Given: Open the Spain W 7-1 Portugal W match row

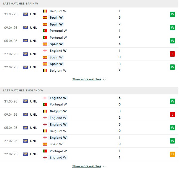Looking at the screenshot, I should pyautogui.click(x=89, y=28).
